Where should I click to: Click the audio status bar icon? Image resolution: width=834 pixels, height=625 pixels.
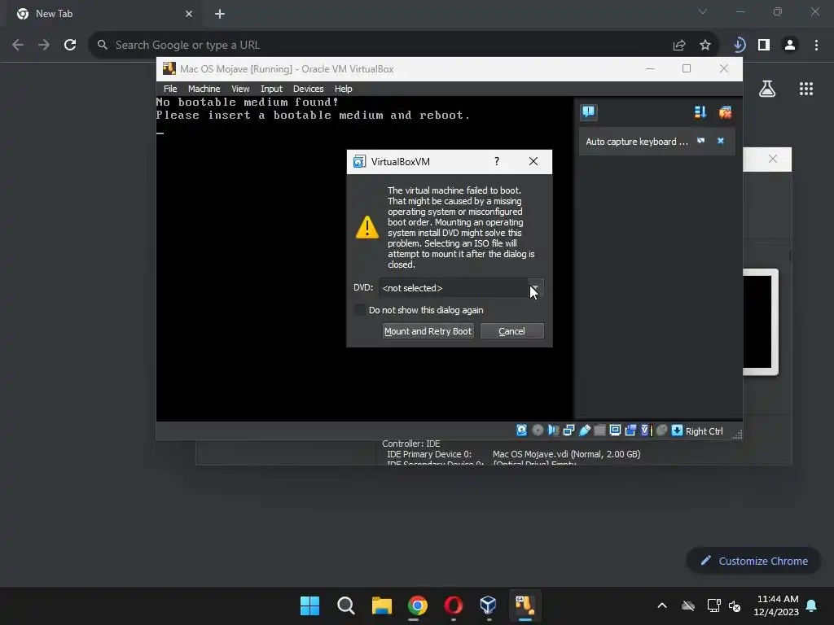pyautogui.click(x=553, y=431)
